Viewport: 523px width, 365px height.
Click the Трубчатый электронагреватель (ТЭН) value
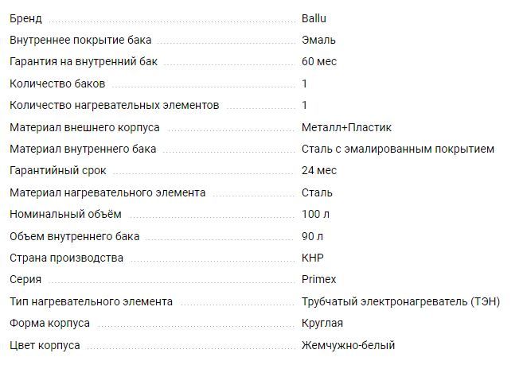(400, 301)
